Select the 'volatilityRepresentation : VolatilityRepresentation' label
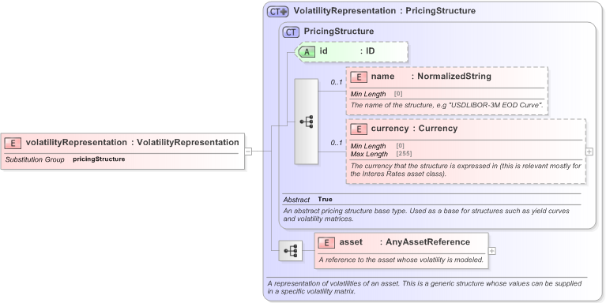 (x=132, y=143)
